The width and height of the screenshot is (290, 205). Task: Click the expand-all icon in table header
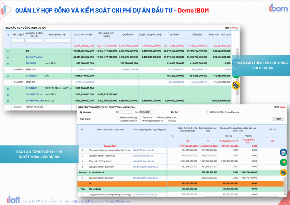(x=8, y=35)
